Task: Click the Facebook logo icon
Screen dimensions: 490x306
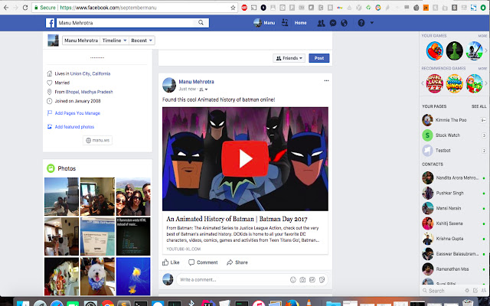Action: [51, 23]
